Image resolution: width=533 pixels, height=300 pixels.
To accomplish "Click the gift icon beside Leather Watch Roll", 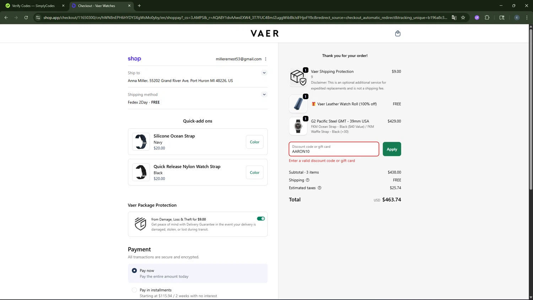I will 313,104.
